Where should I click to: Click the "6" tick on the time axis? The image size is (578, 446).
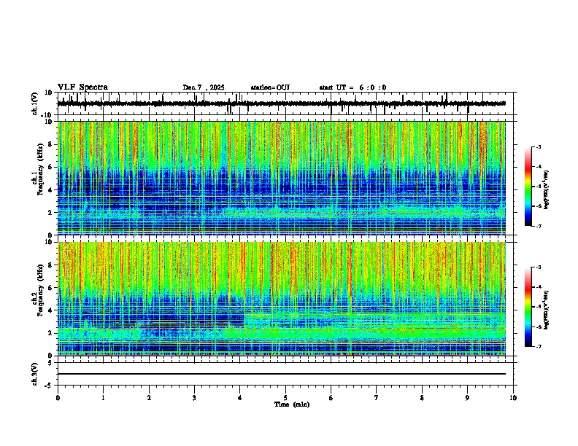click(x=331, y=398)
